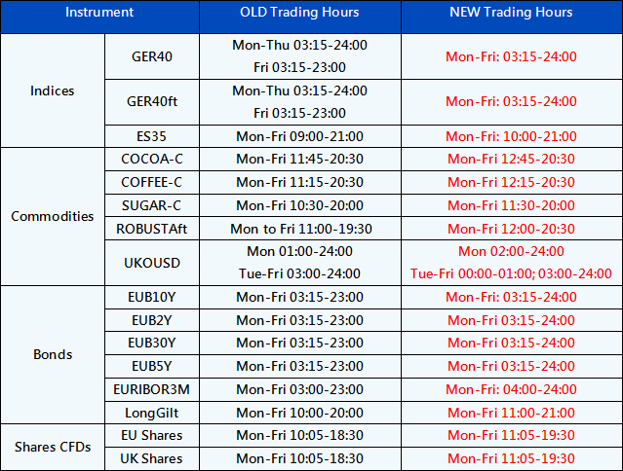Click the OLD Trading Hours header

click(x=299, y=13)
